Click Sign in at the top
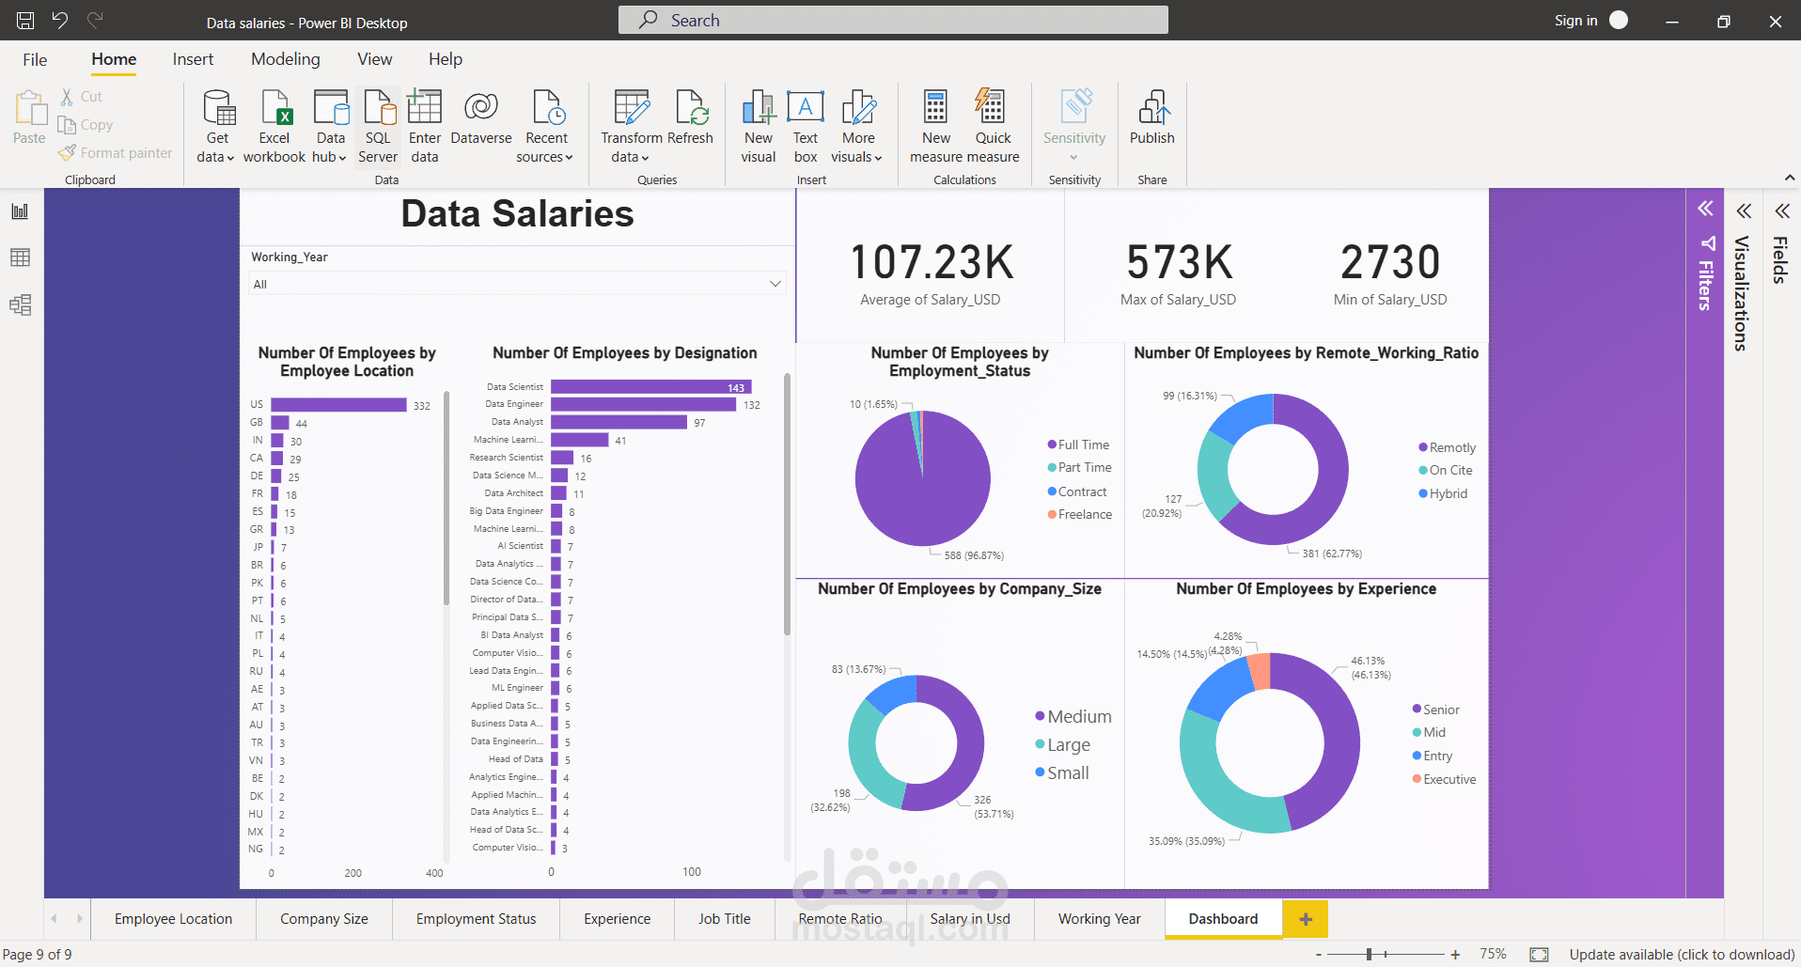The height and width of the screenshot is (967, 1801). pos(1575,21)
